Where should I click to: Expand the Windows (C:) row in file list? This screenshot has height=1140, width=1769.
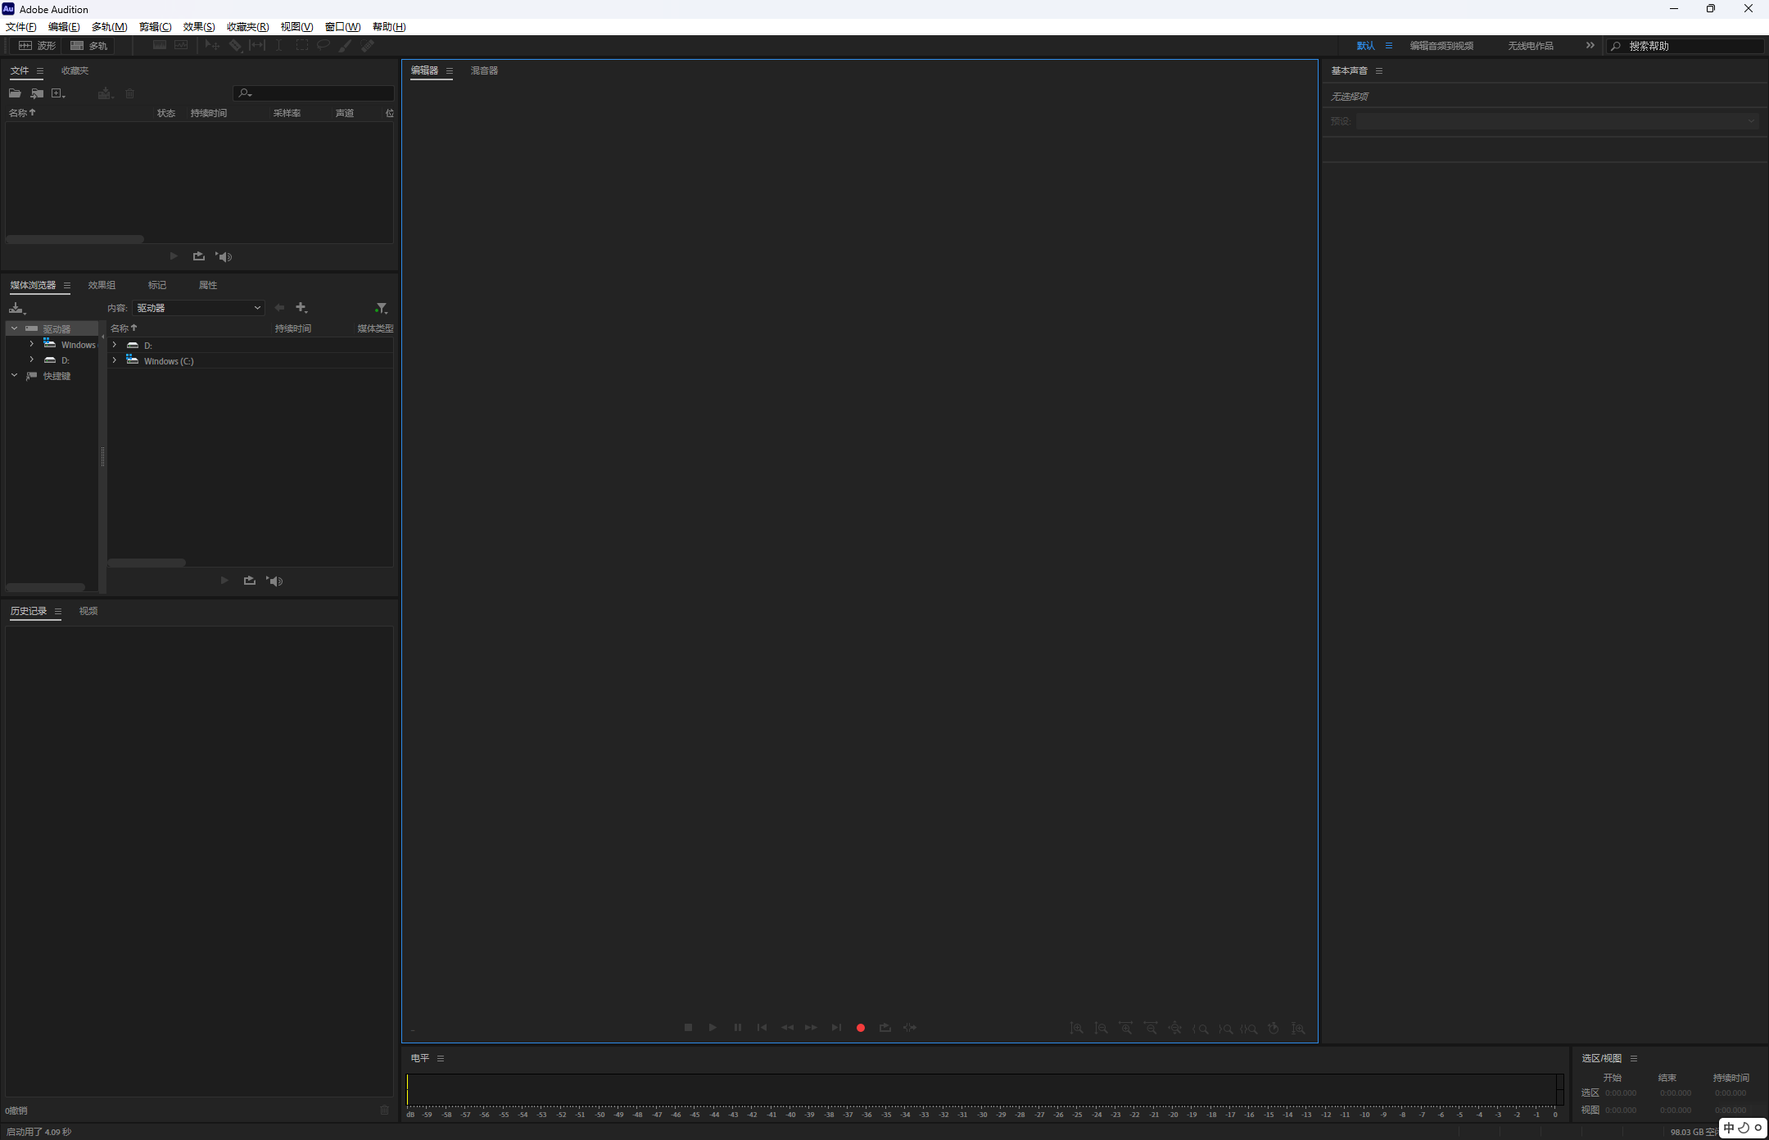115,360
